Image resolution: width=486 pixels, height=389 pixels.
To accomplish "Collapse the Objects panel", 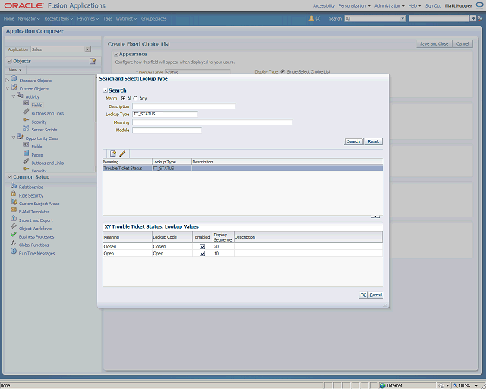I will pos(10,61).
